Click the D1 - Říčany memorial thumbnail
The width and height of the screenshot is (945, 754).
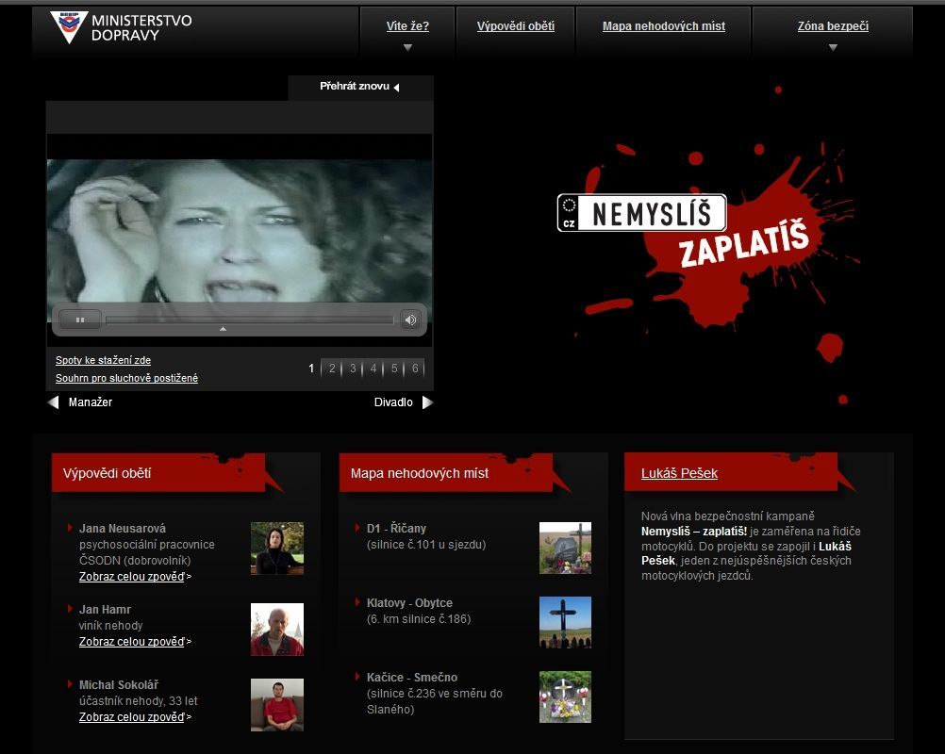[565, 548]
